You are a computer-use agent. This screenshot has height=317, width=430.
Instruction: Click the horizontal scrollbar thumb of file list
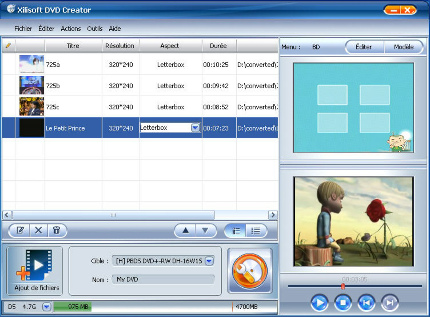[x=113, y=215]
